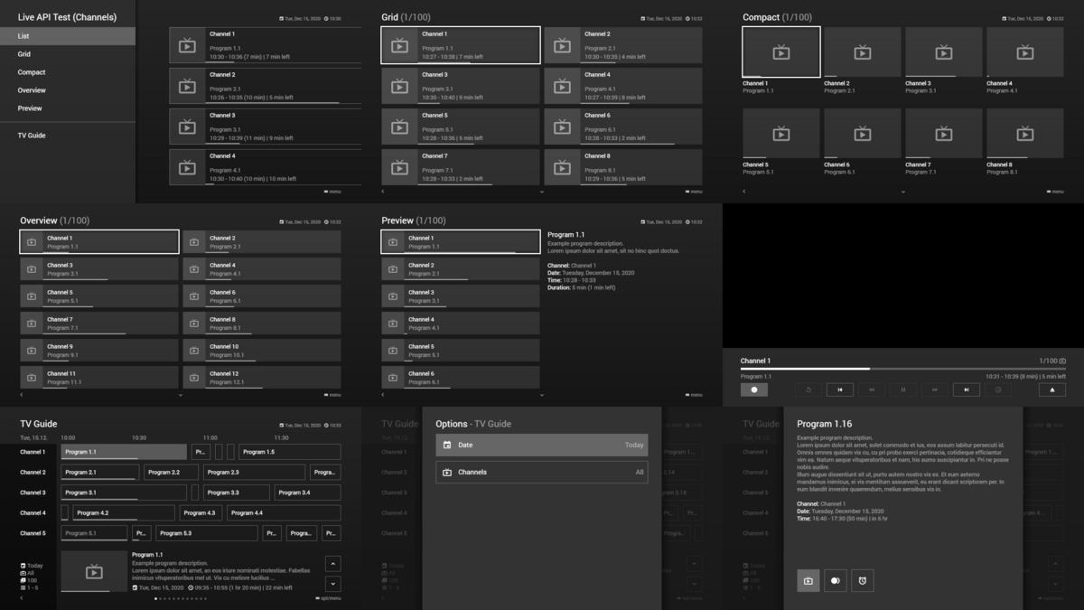Click the eject button in player bar
Screen dimensions: 1084x610
pyautogui.click(x=1051, y=389)
